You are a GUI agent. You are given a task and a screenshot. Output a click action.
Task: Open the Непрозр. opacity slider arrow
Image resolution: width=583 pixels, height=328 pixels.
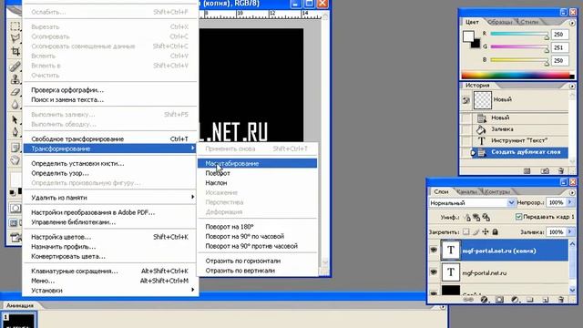pyautogui.click(x=569, y=202)
